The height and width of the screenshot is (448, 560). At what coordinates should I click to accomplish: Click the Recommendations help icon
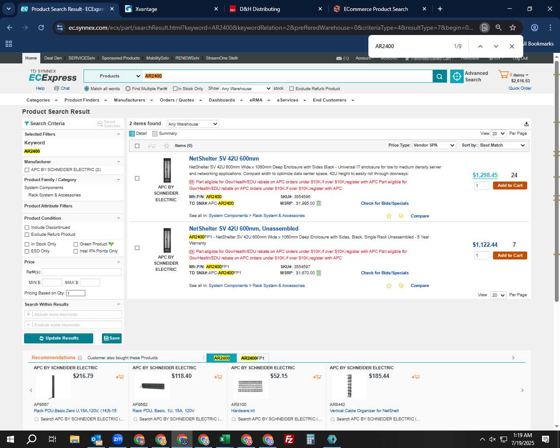(80, 358)
